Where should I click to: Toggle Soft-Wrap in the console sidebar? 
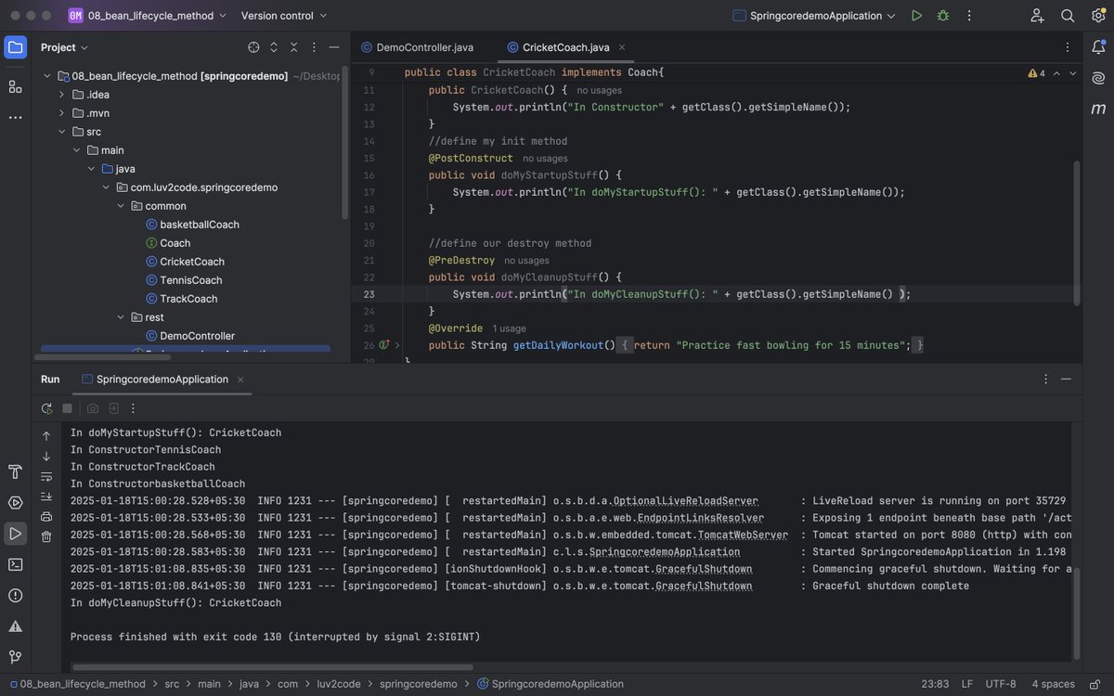click(x=46, y=476)
